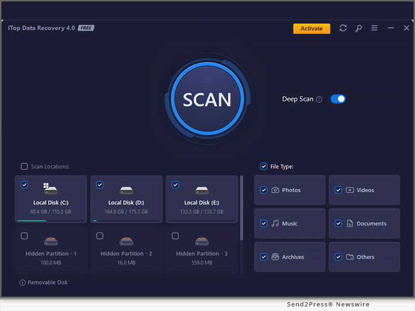This screenshot has height=311, width=415.
Task: Click the scan locations vertical scrollbar
Action: pos(241,207)
